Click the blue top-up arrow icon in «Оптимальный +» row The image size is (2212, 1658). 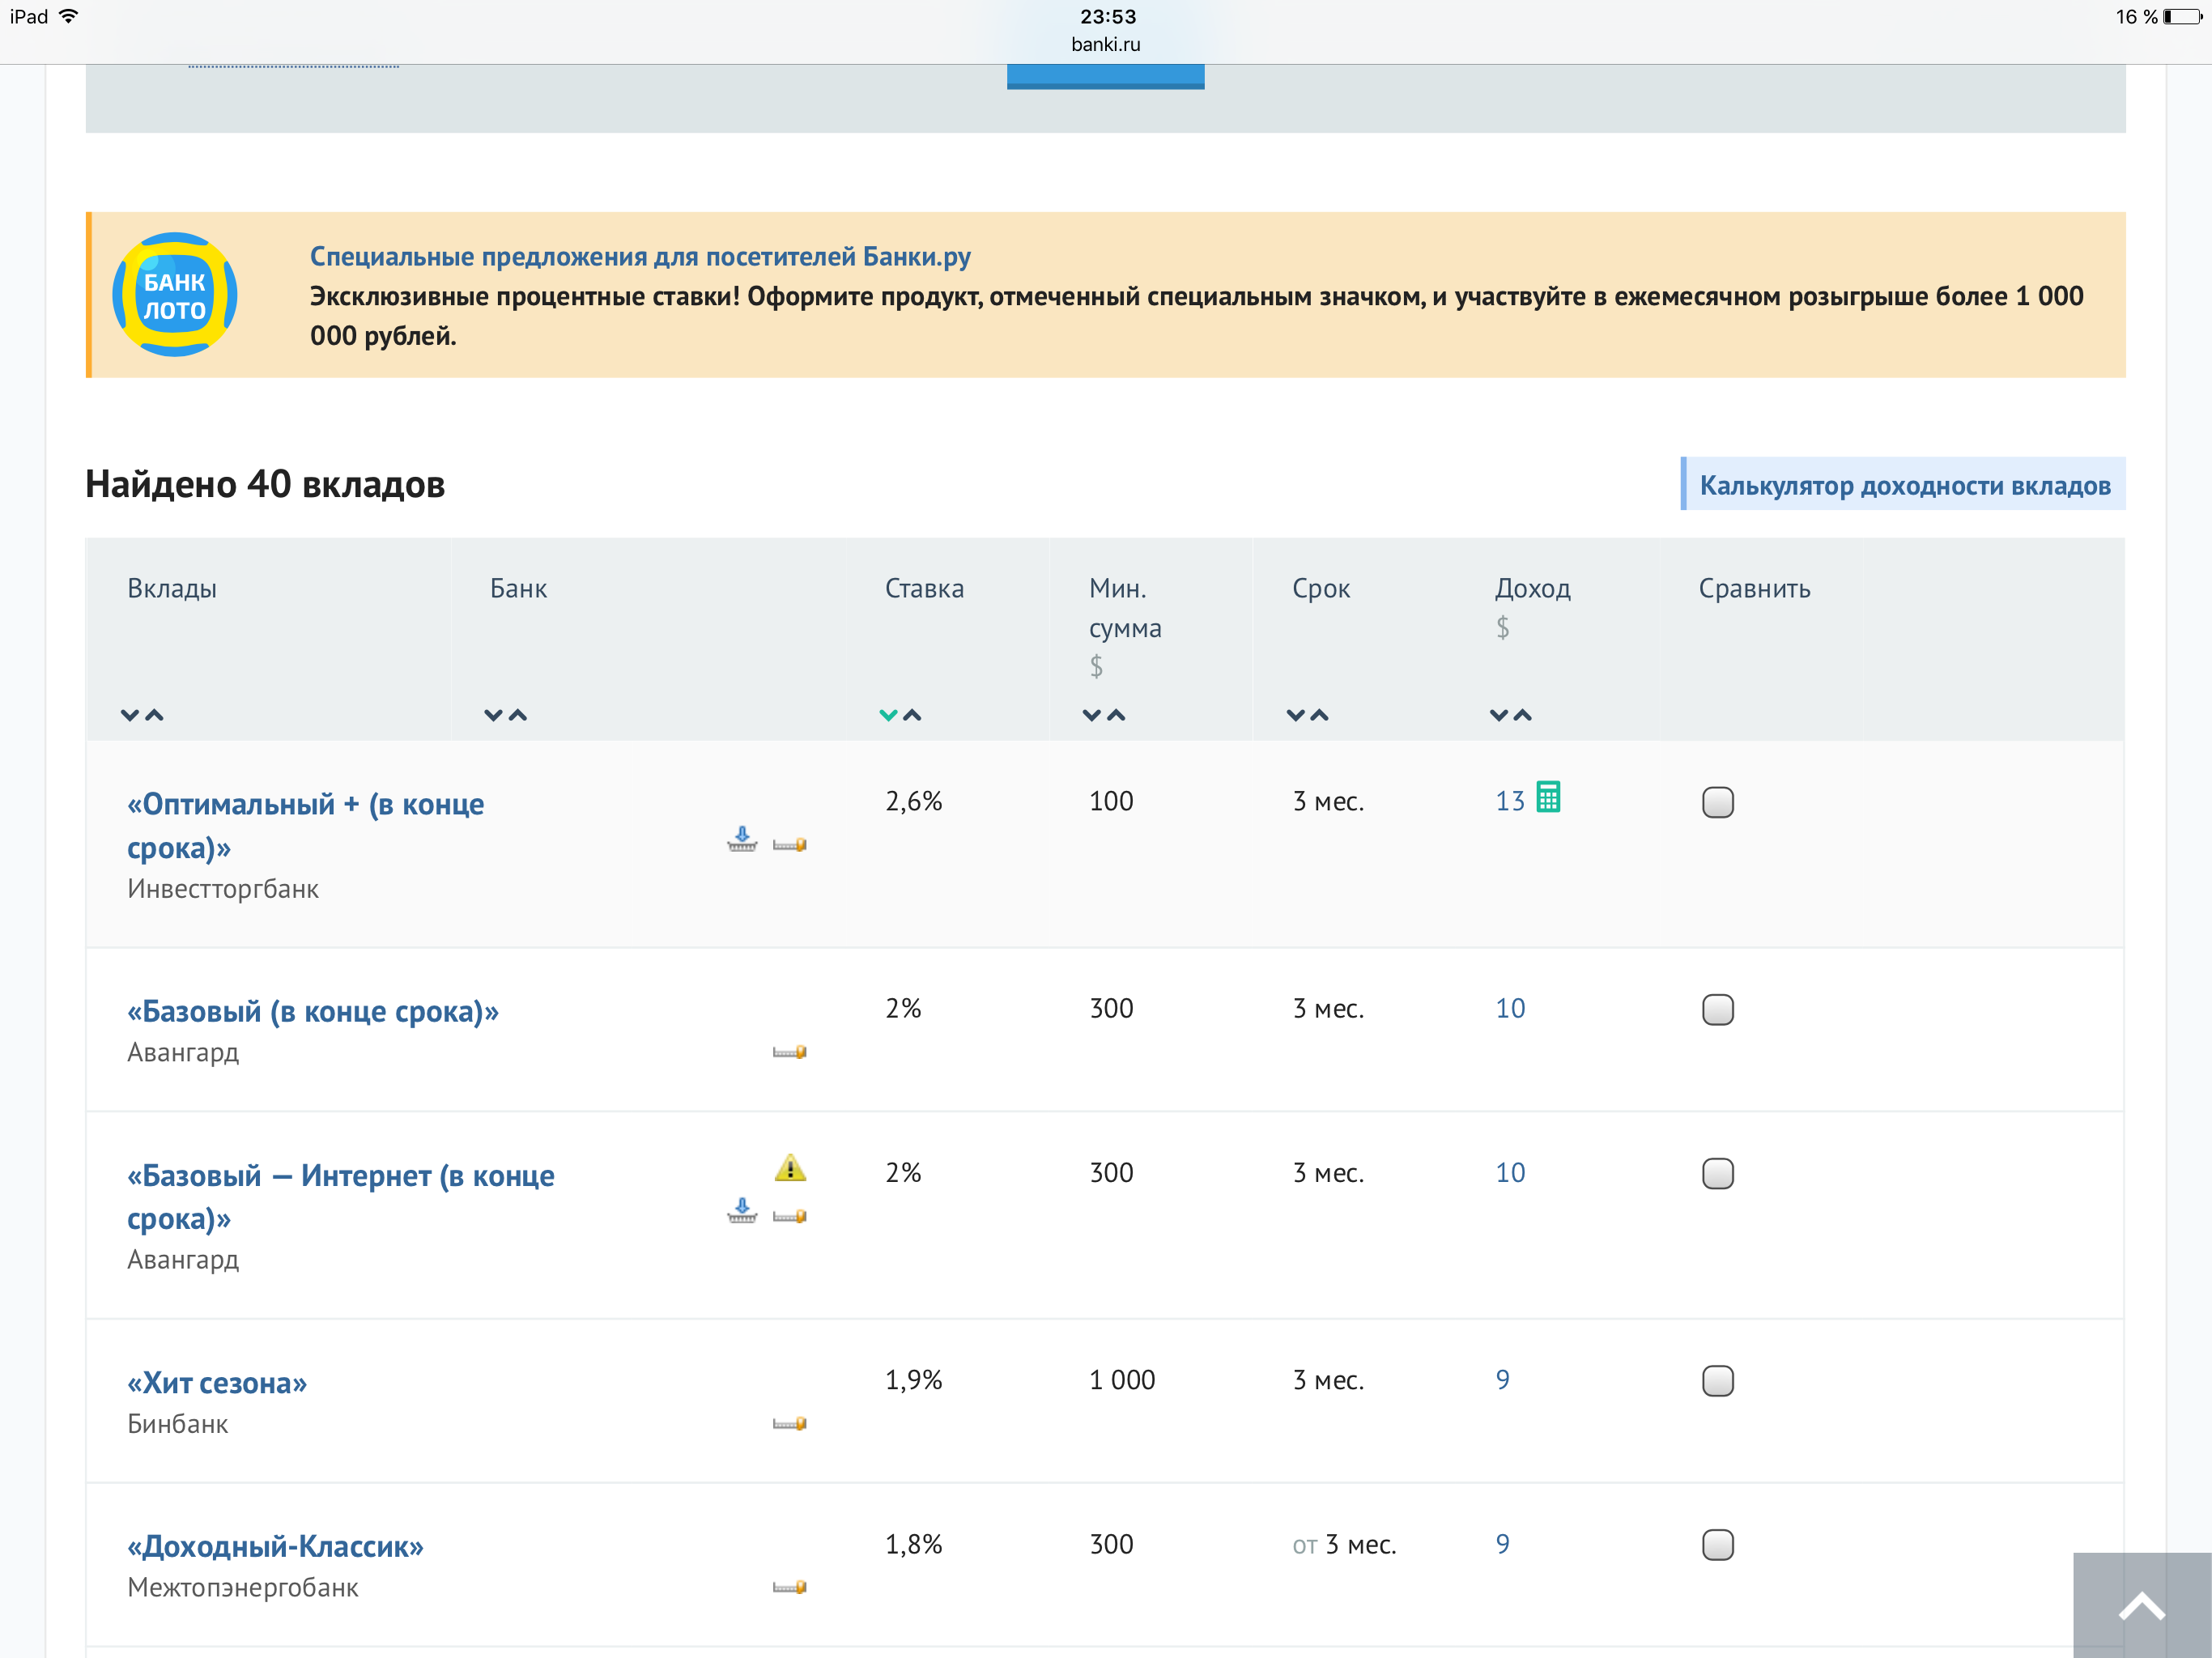click(742, 839)
